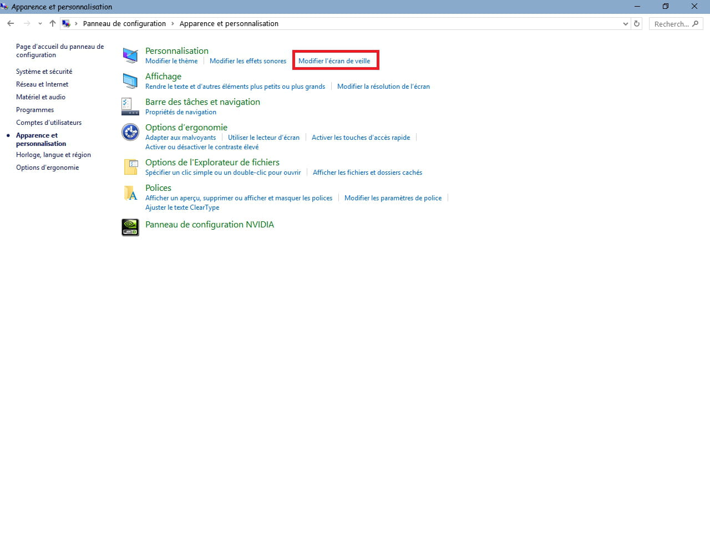The height and width of the screenshot is (542, 710).
Task: Open the Options de l'Explorateur de fichiers heading
Action: (212, 162)
